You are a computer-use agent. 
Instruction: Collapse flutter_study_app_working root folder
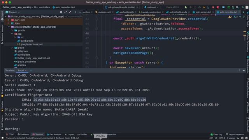pyautogui.click(x=6, y=16)
